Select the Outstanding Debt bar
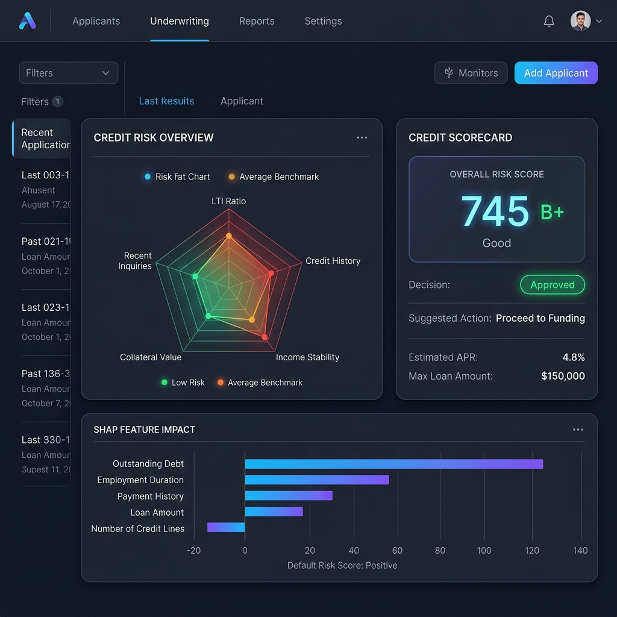 [x=394, y=464]
